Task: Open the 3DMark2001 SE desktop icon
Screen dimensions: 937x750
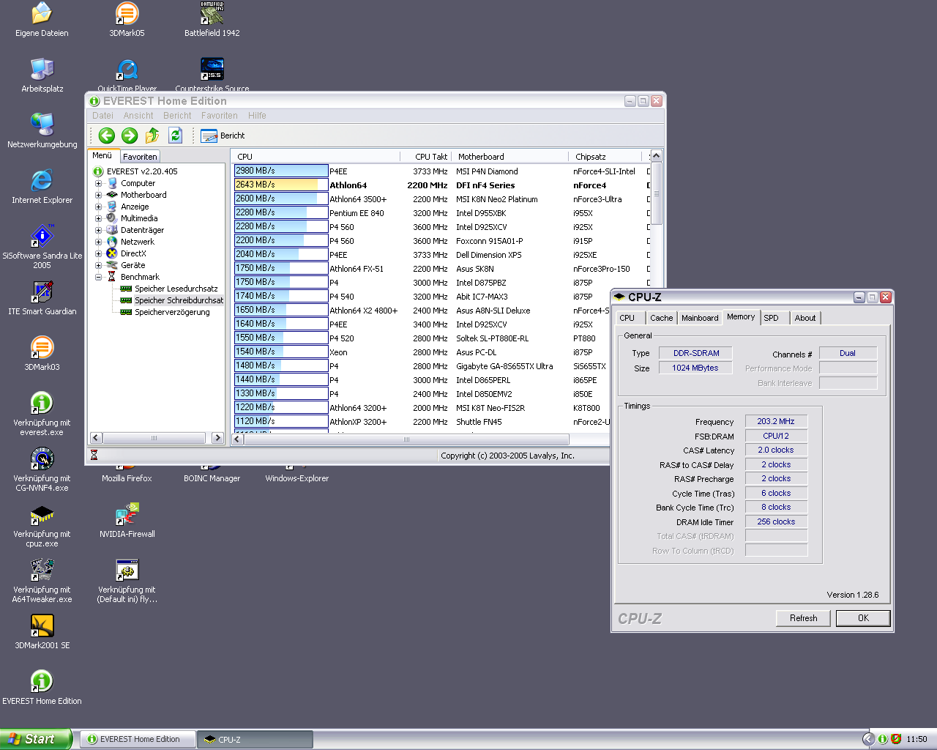Action: click(42, 626)
